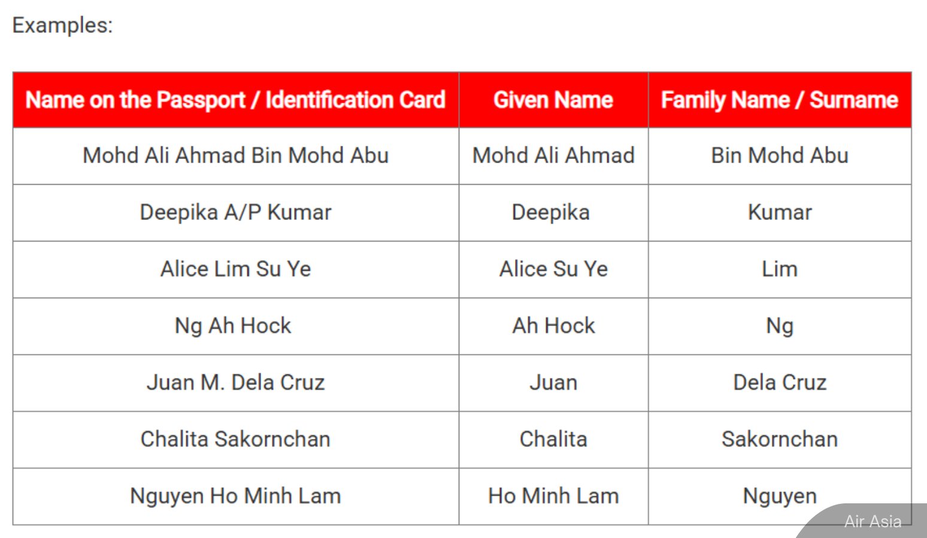The width and height of the screenshot is (927, 538).
Task: Click the given name 'Alice Su Ye'
Action: pyautogui.click(x=553, y=270)
